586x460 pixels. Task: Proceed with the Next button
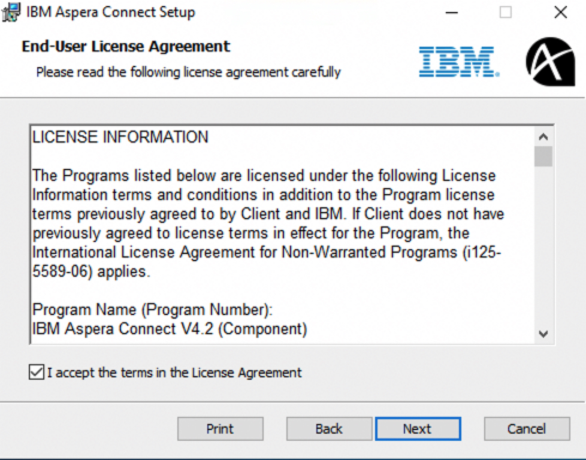coord(418,429)
